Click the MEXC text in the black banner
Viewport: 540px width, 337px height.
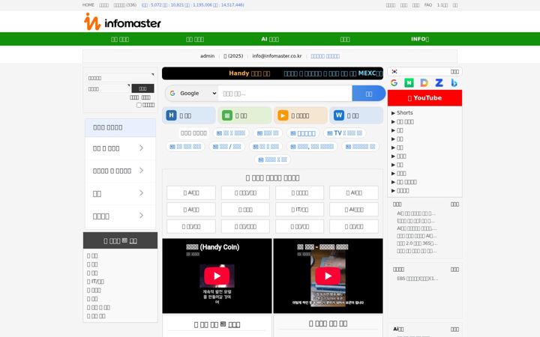(x=367, y=73)
